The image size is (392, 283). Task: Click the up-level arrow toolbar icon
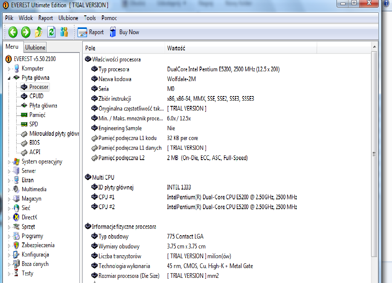(38, 32)
